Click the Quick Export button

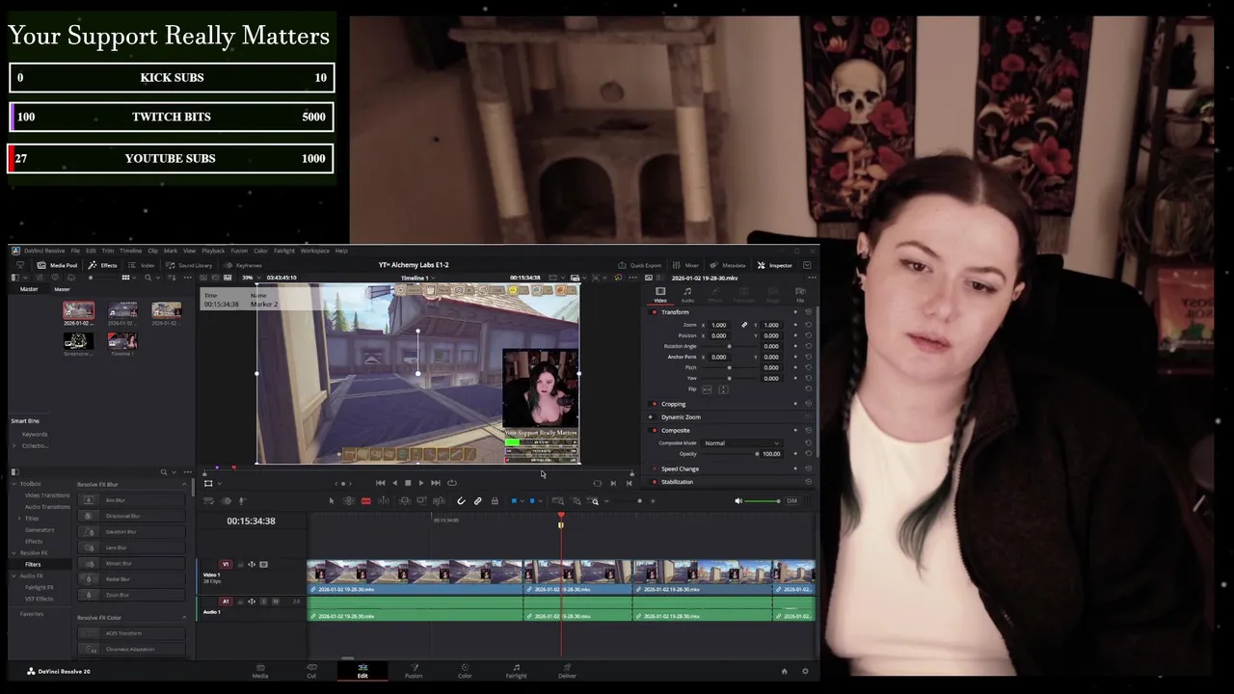(639, 265)
